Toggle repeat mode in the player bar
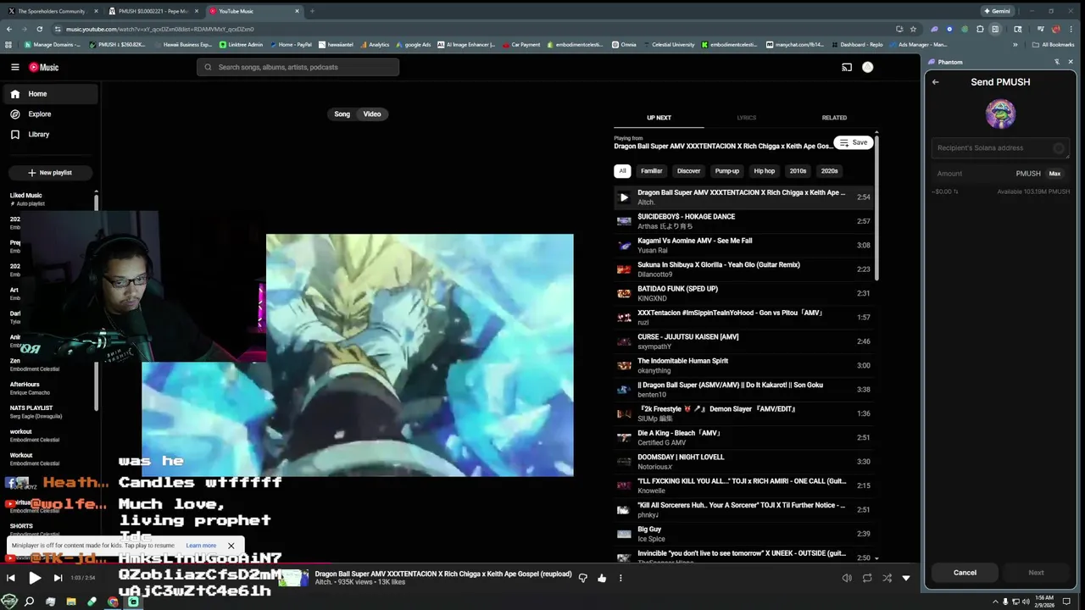This screenshot has height=610, width=1085. click(x=867, y=578)
